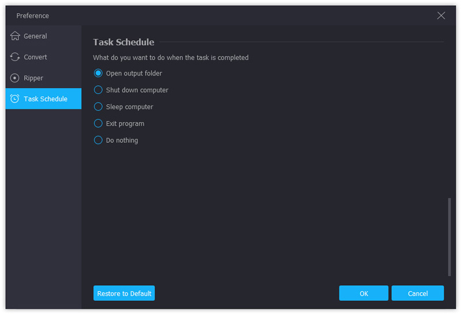This screenshot has height=314, width=461.
Task: Close the Preference dialog with the X
Action: 441,16
